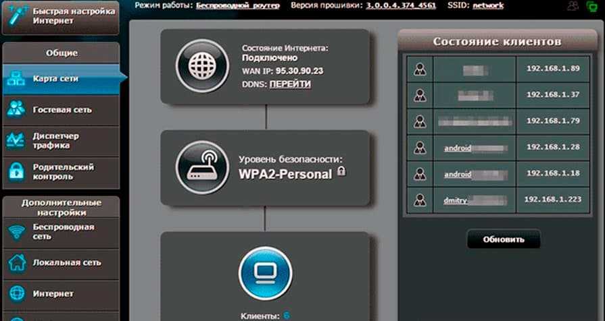605x321 pixels.
Task: Click the IP address 192.168.1.37
Action: (x=553, y=94)
